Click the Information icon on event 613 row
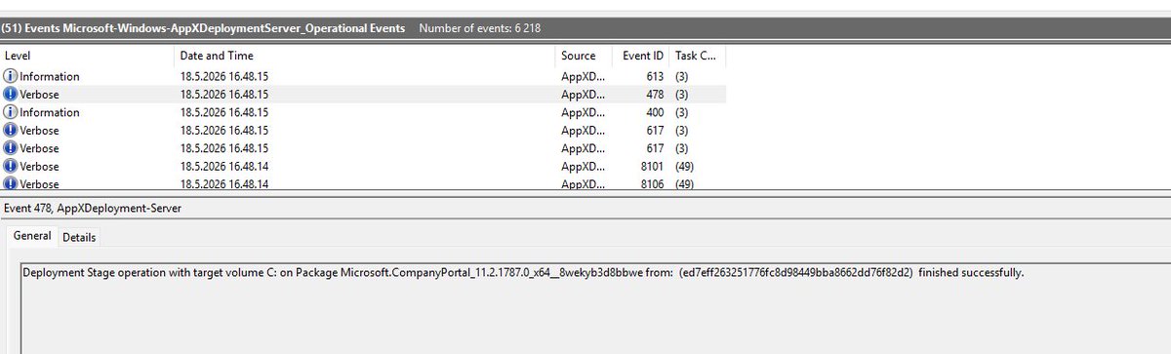Image resolution: width=1171 pixels, height=354 pixels. 11,76
